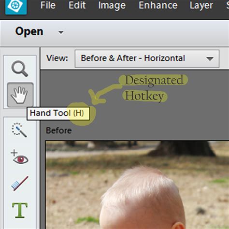Open the Edit menu

[x=77, y=5]
